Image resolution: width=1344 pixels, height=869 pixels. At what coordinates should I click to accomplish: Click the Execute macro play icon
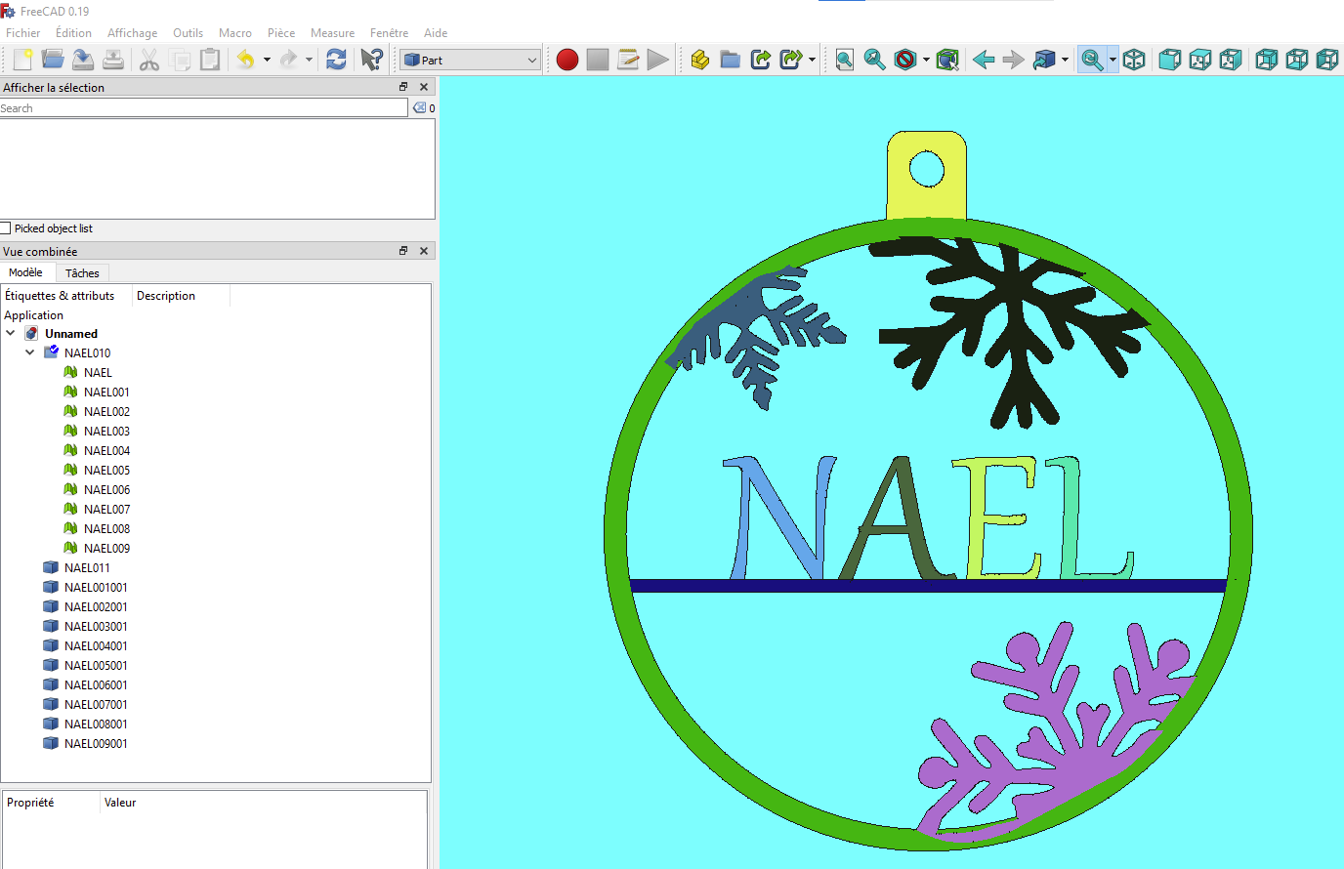[658, 60]
